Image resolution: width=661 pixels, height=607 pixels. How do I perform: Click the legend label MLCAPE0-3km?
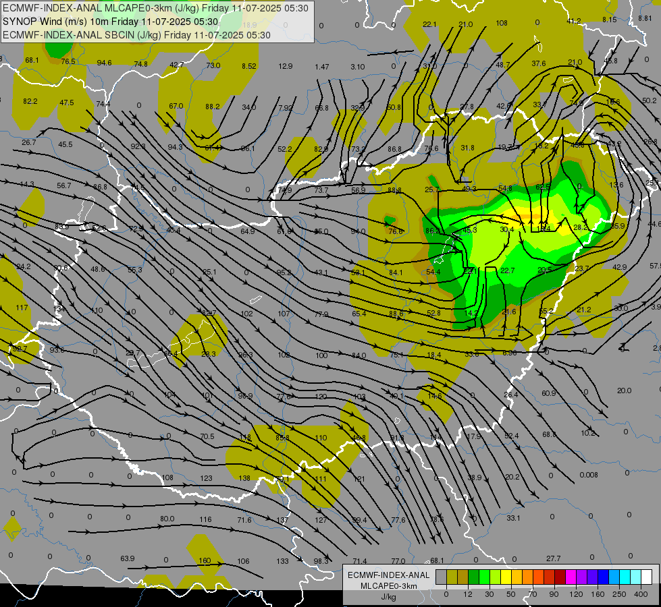(389, 586)
